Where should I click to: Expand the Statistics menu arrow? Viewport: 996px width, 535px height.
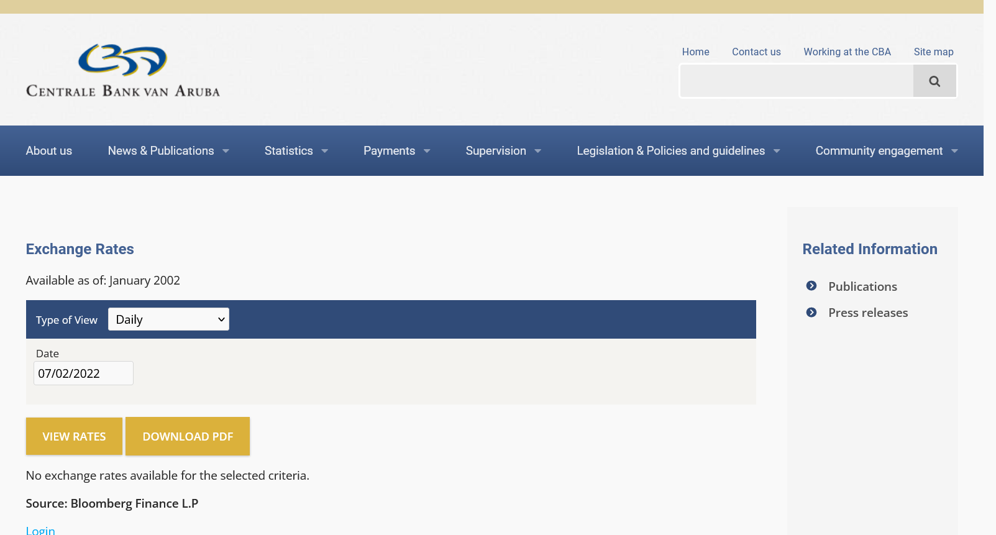(324, 151)
